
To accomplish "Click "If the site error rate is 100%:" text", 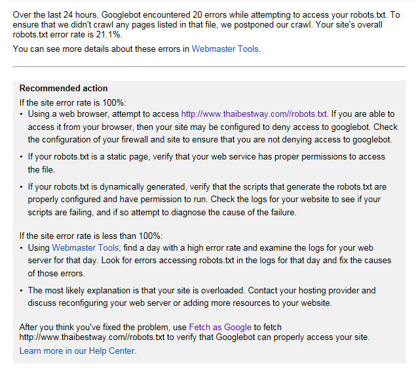I will (72, 102).
